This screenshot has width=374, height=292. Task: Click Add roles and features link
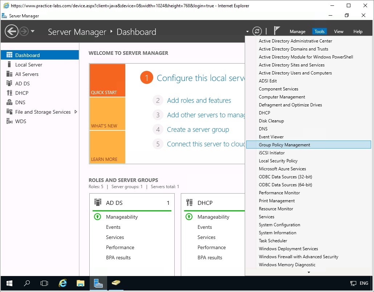(x=199, y=101)
